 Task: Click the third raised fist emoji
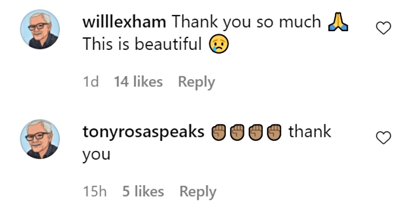coord(255,133)
